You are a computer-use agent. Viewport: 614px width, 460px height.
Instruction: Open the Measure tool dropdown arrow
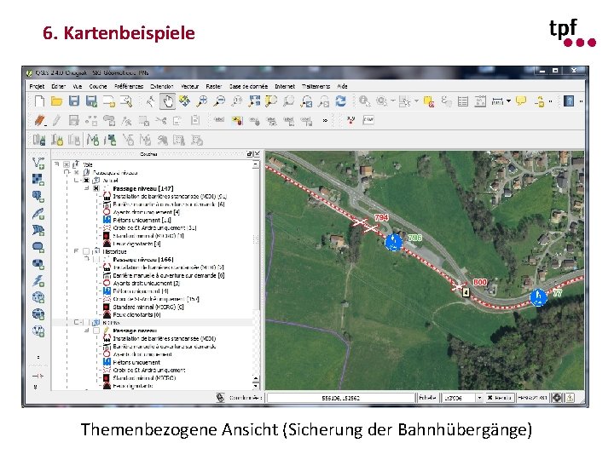pyautogui.click(x=508, y=101)
